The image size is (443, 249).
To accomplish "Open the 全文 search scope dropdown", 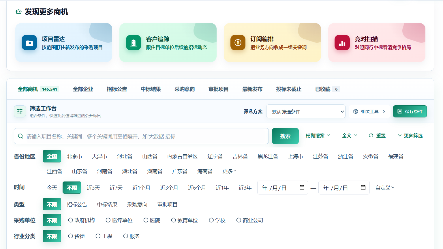I will pos(350,136).
